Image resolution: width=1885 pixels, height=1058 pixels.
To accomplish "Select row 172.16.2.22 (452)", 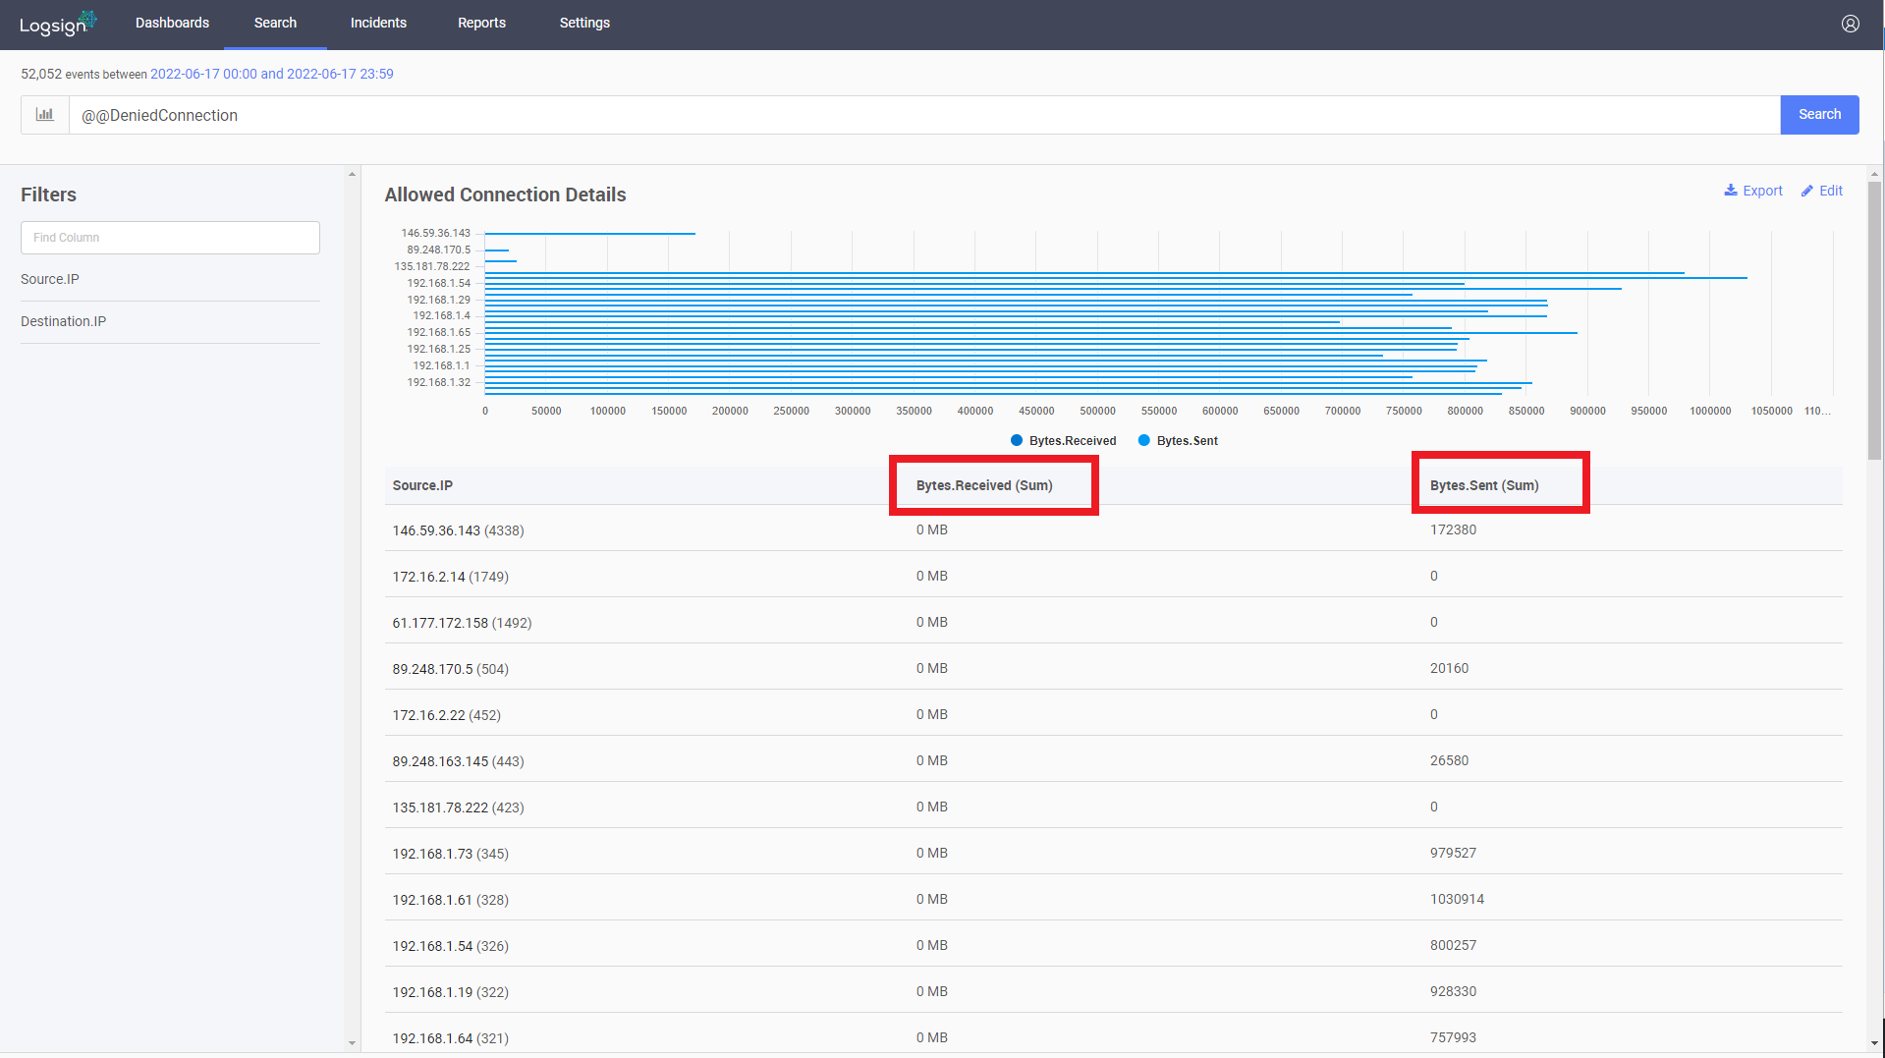I will click(1113, 714).
